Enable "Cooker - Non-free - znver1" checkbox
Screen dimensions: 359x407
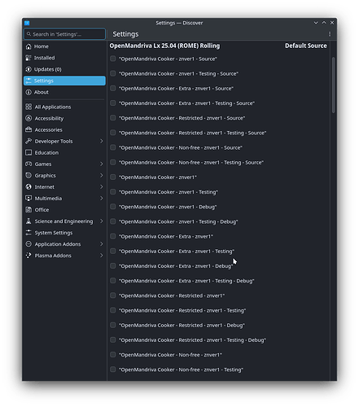113,355
